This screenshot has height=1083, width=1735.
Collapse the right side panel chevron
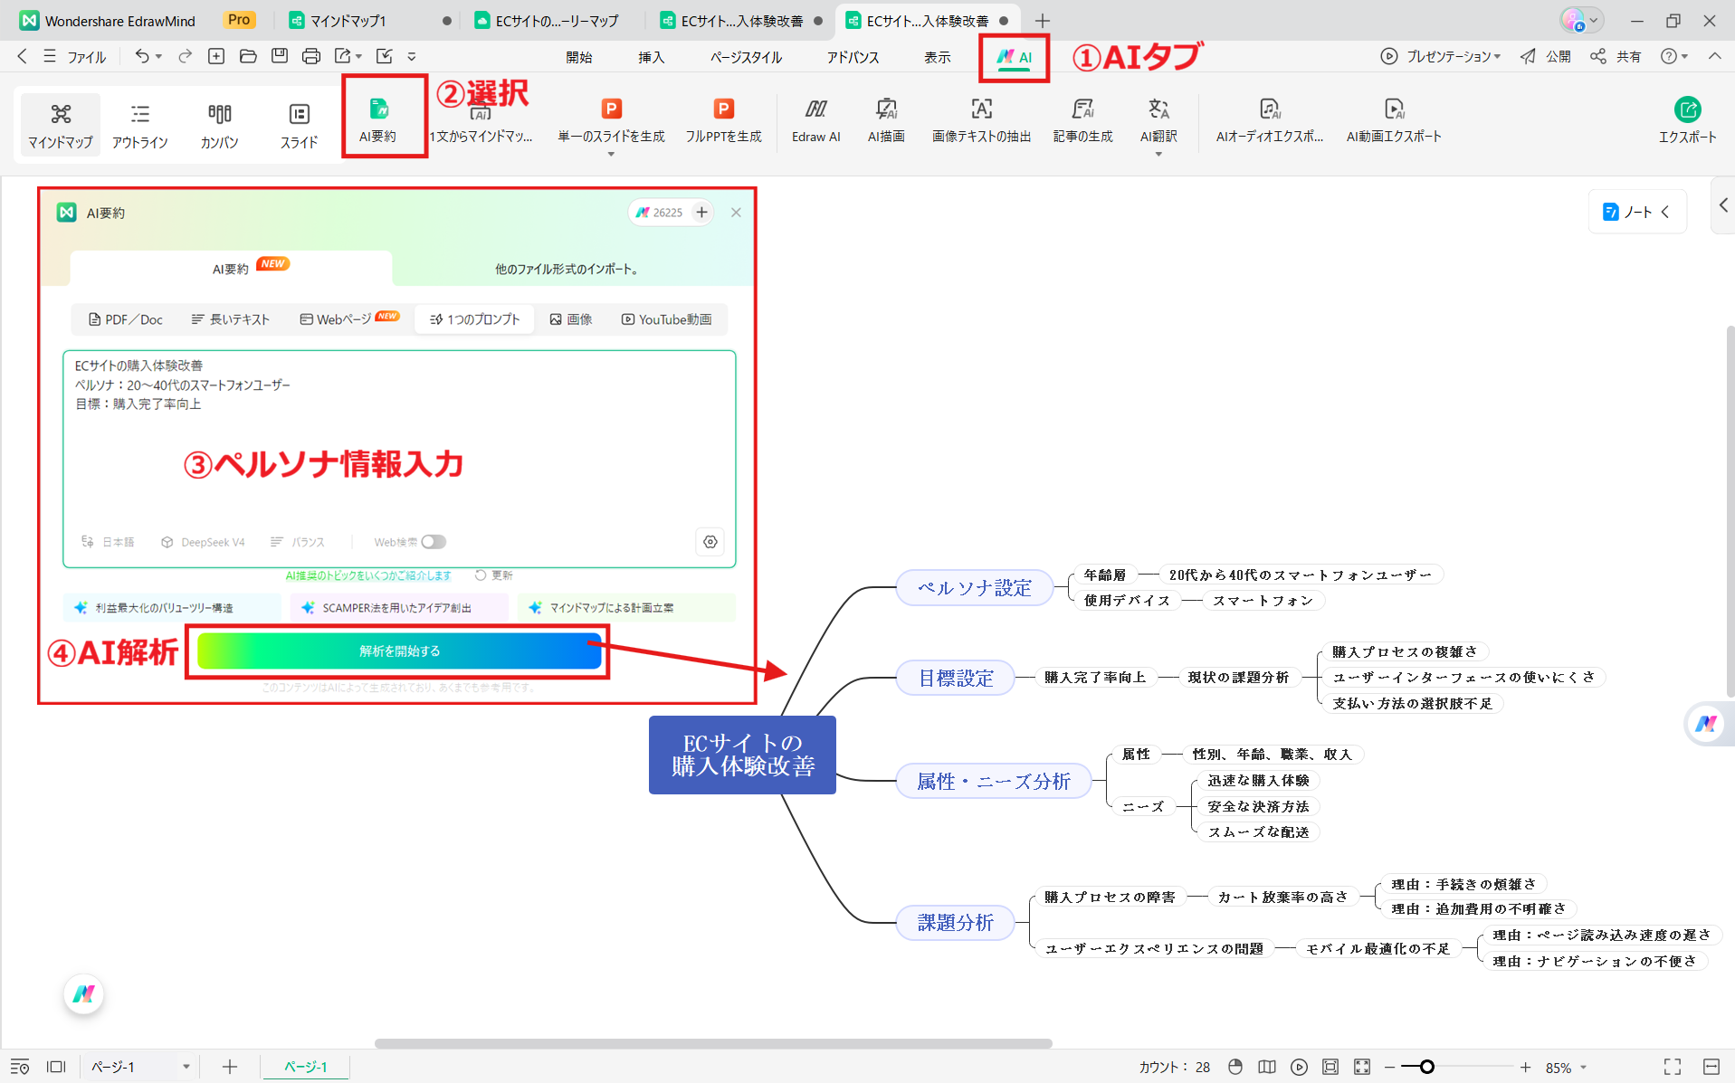point(1723,206)
